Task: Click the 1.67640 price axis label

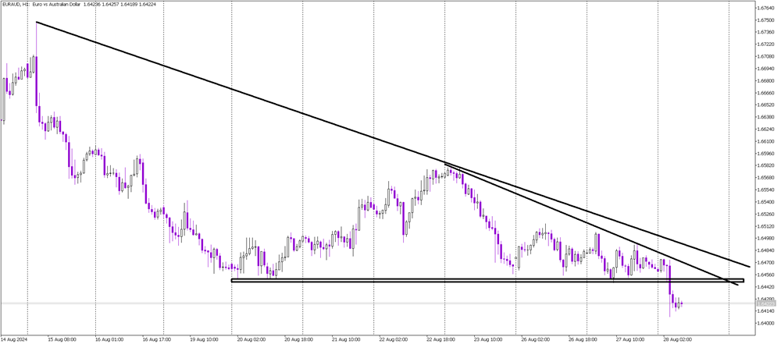Action: (x=765, y=9)
